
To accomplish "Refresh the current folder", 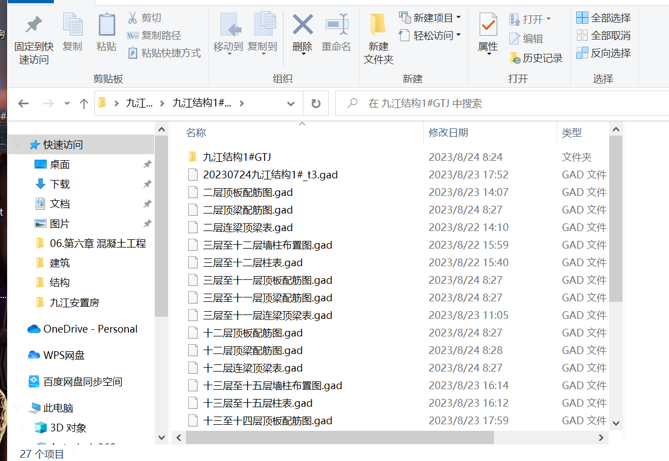I will [316, 103].
